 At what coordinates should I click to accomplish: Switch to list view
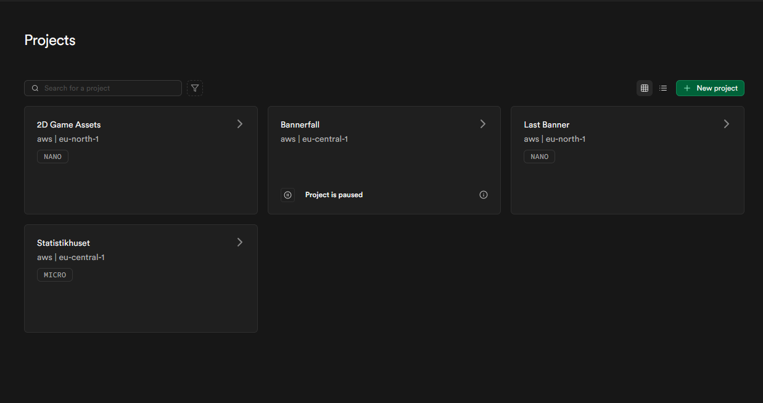click(663, 88)
